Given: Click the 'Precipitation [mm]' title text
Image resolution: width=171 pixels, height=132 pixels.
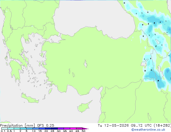Looking at the screenshot, I should tap(18, 126).
